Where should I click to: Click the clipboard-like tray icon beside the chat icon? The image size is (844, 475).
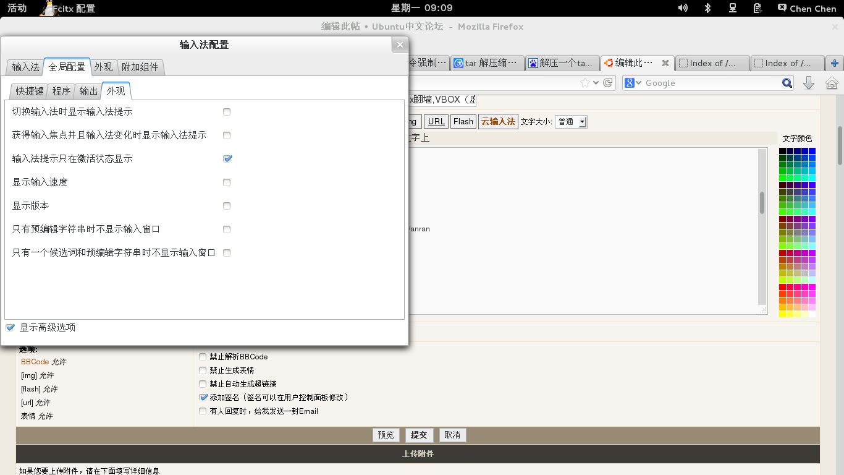coord(757,8)
